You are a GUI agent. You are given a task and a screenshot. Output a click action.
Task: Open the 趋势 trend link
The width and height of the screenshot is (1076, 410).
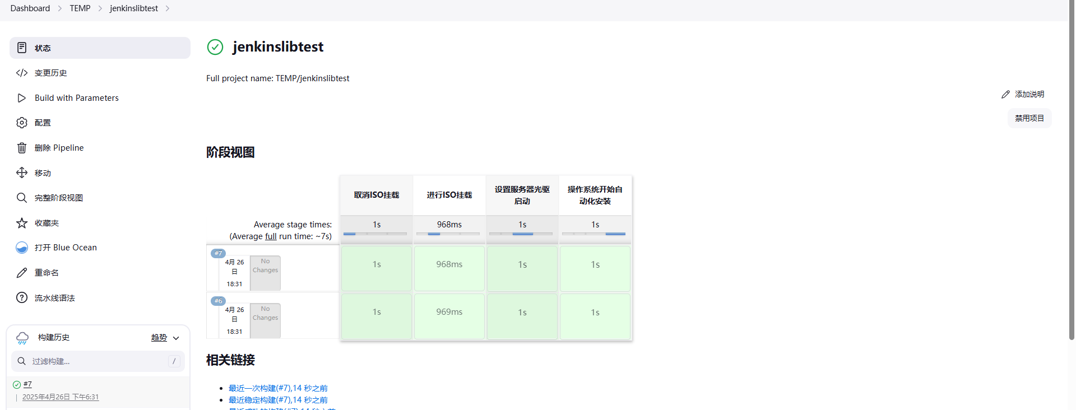[159, 338]
